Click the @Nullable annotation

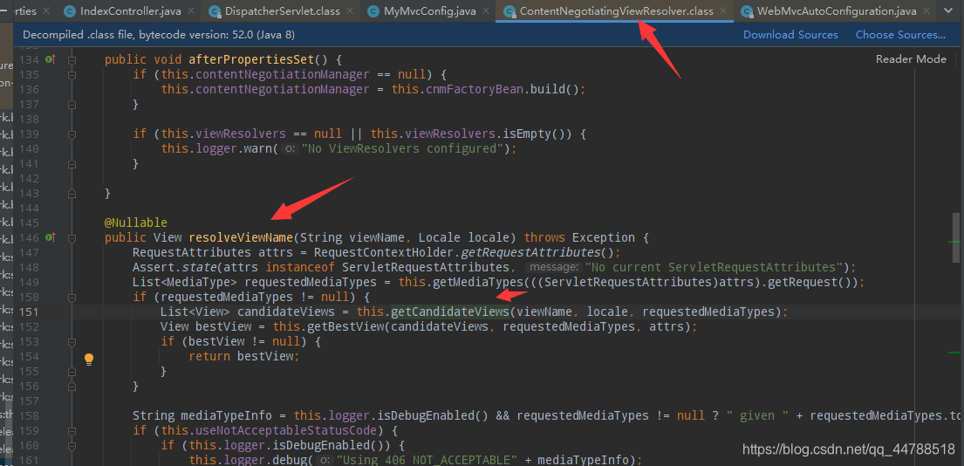pyautogui.click(x=136, y=223)
